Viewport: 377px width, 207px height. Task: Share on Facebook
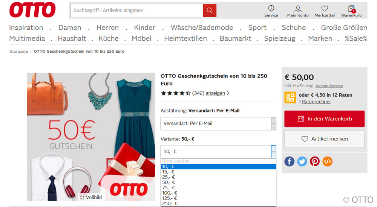point(289,161)
